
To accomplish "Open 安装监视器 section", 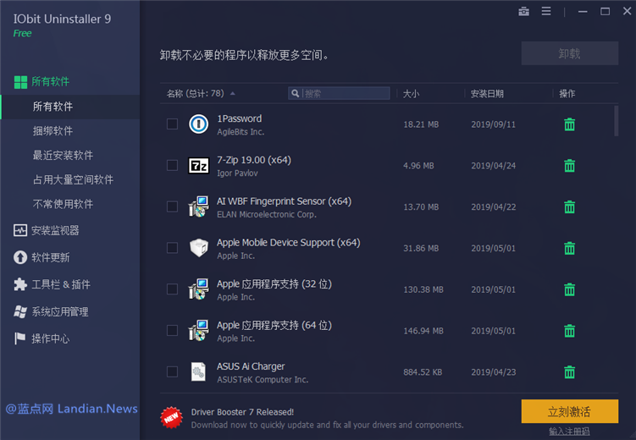I will click(x=46, y=230).
